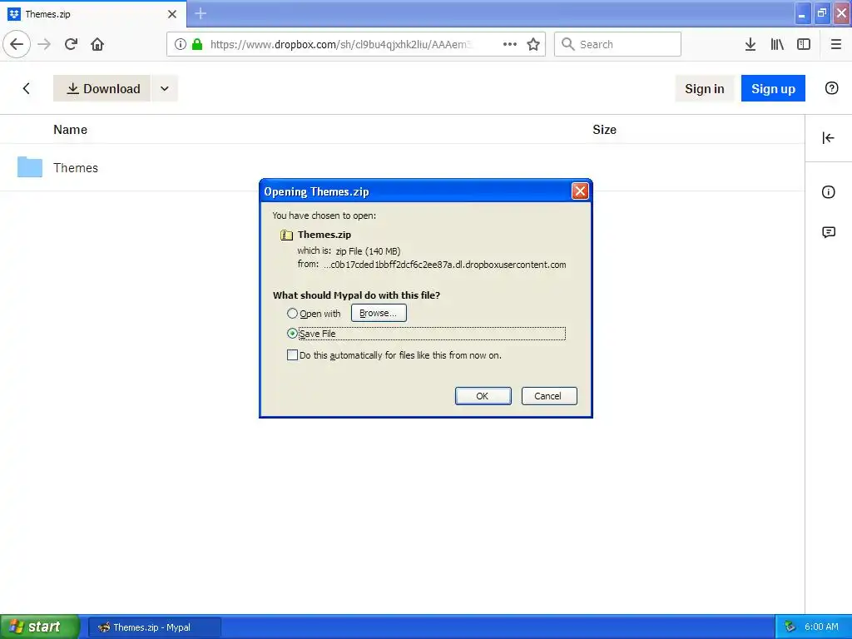Image resolution: width=852 pixels, height=639 pixels.
Task: Bookmark this page with the star
Action: click(533, 44)
